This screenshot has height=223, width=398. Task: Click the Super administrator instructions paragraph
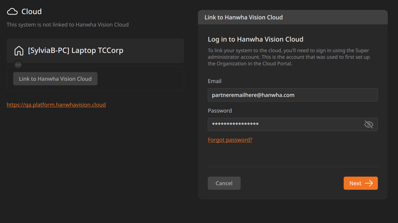289,57
